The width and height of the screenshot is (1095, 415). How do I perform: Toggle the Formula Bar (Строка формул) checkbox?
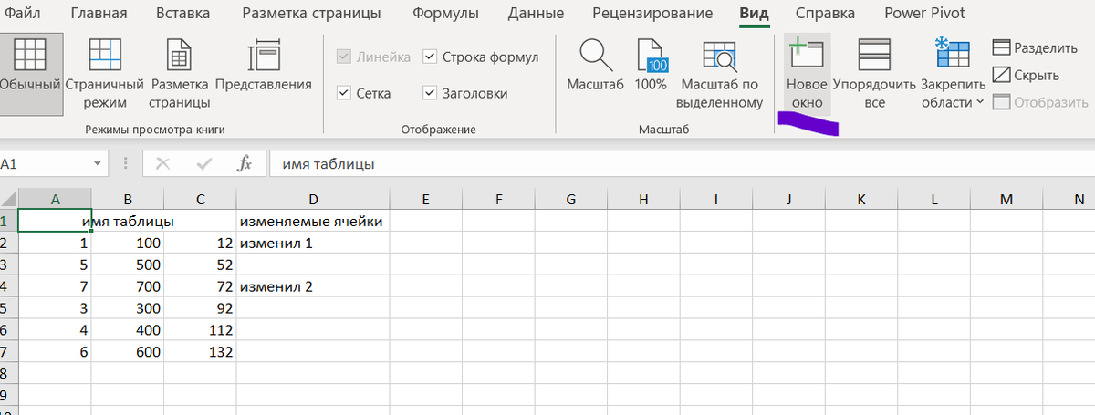[x=431, y=57]
